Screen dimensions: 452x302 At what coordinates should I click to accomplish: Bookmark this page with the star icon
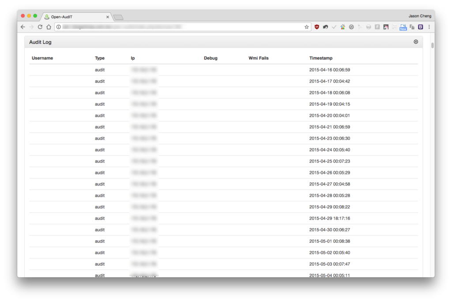pos(306,27)
